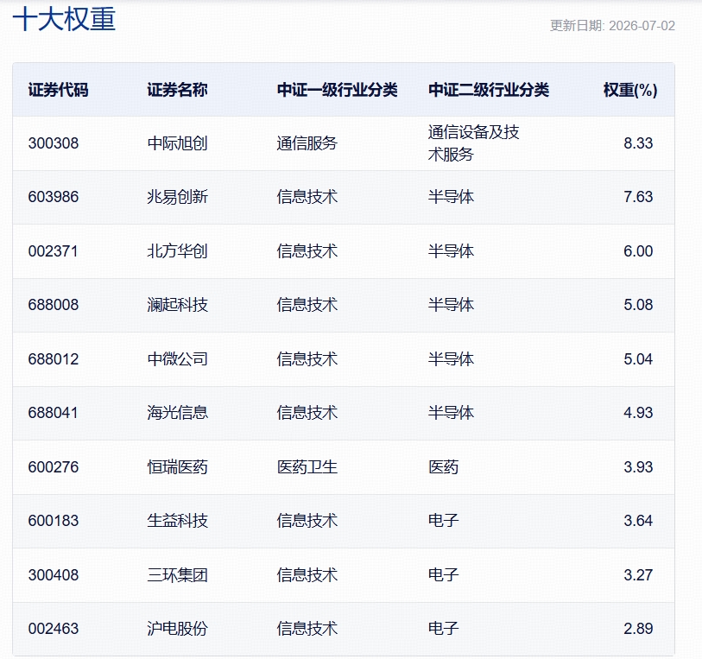Select security code 688008
702x659 pixels.
pos(54,305)
